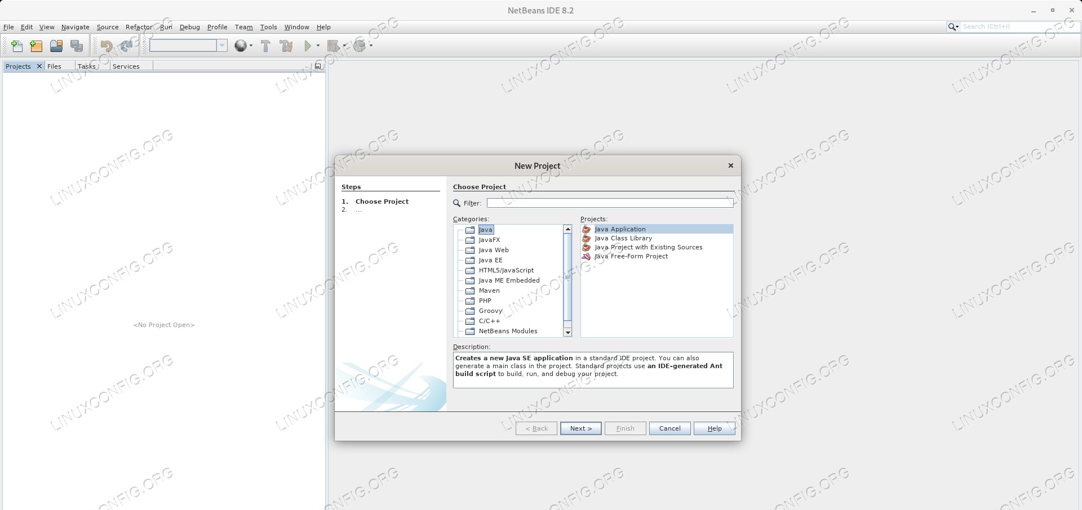
Task: Click the Existing Sources project icon
Action: [587, 247]
